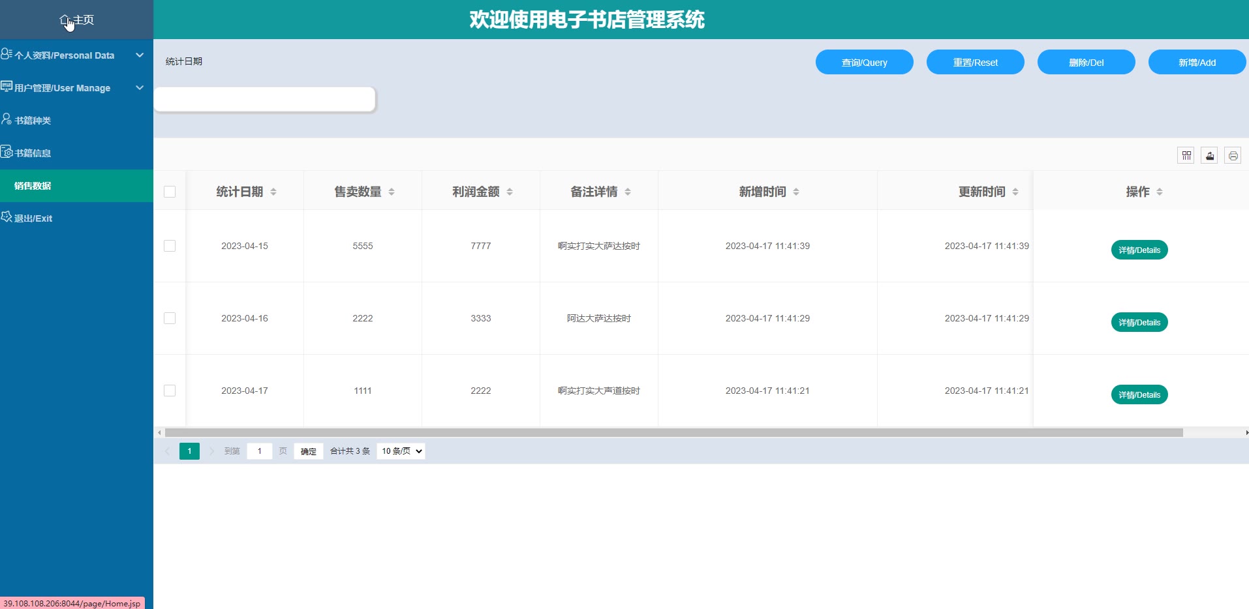Image resolution: width=1249 pixels, height=609 pixels.
Task: Sort by 操作 column arrows
Action: (x=1160, y=192)
